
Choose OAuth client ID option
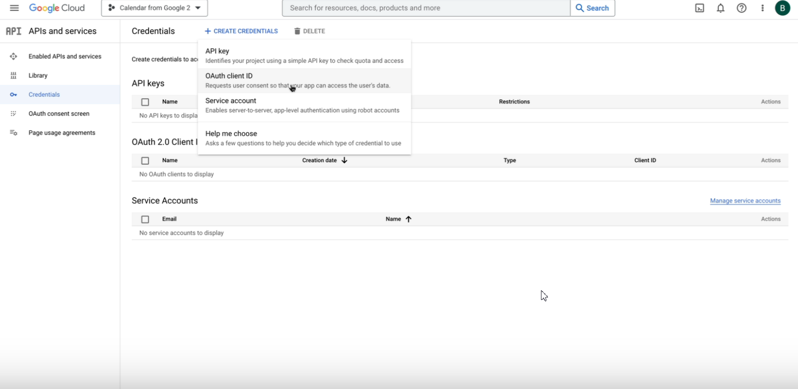(304, 81)
